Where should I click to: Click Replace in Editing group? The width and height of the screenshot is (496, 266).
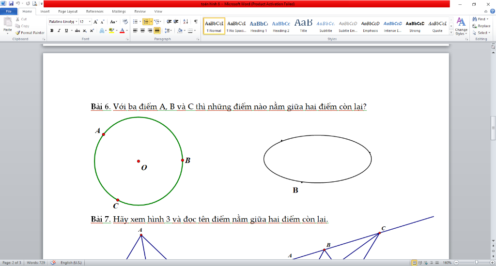point(481,26)
